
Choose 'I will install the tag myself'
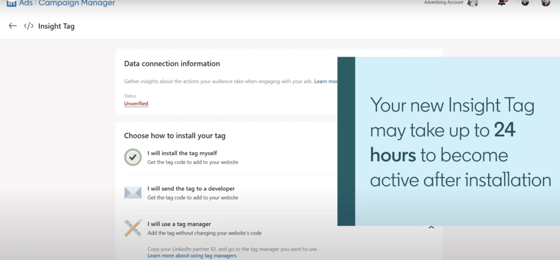tap(182, 153)
